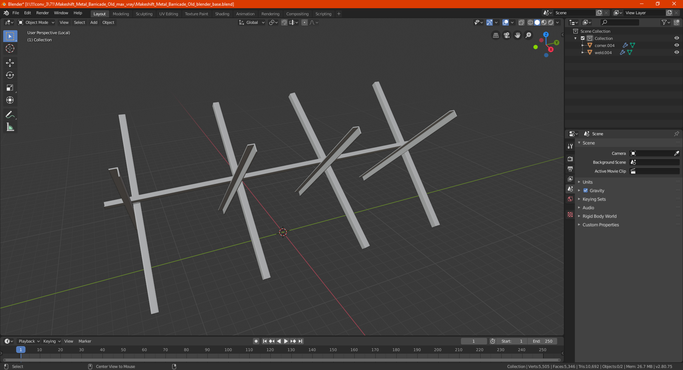Open View Layer properties tab
This screenshot has height=370, width=683.
pos(570,179)
